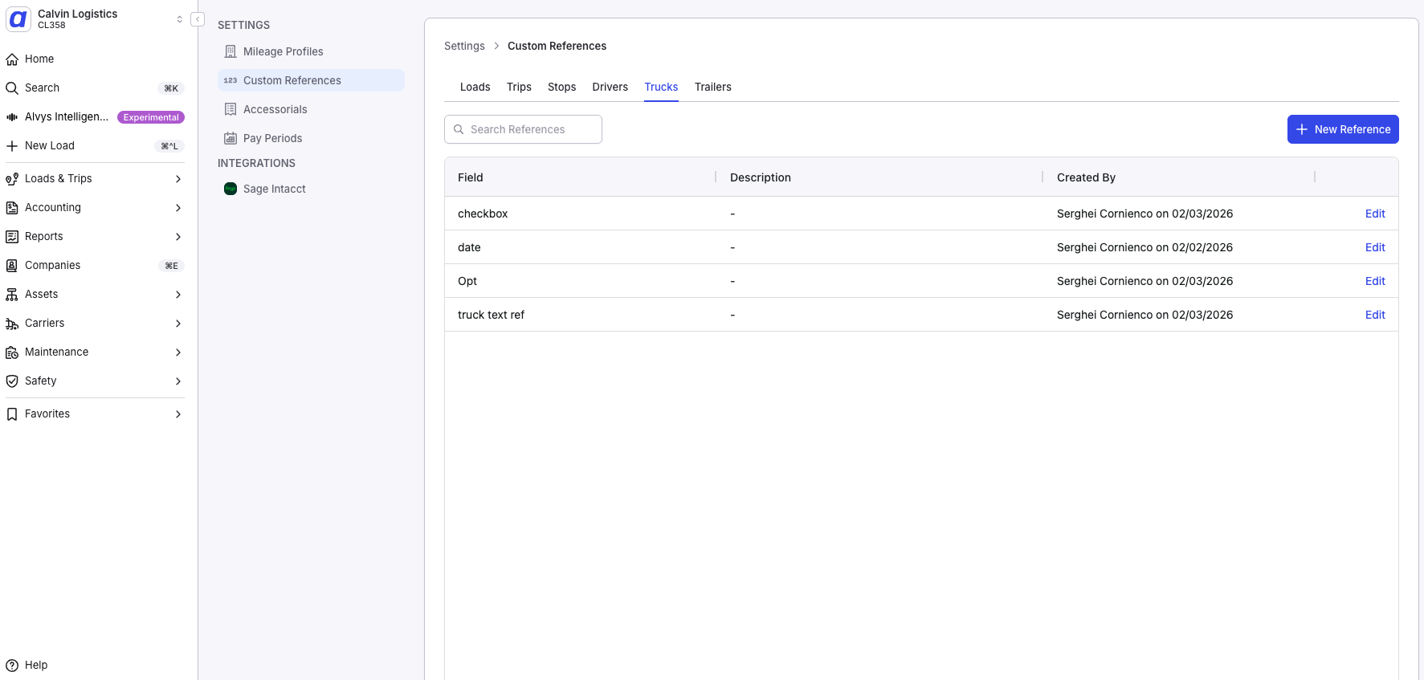
Task: Expand the Reports menu chevron
Action: [178, 237]
